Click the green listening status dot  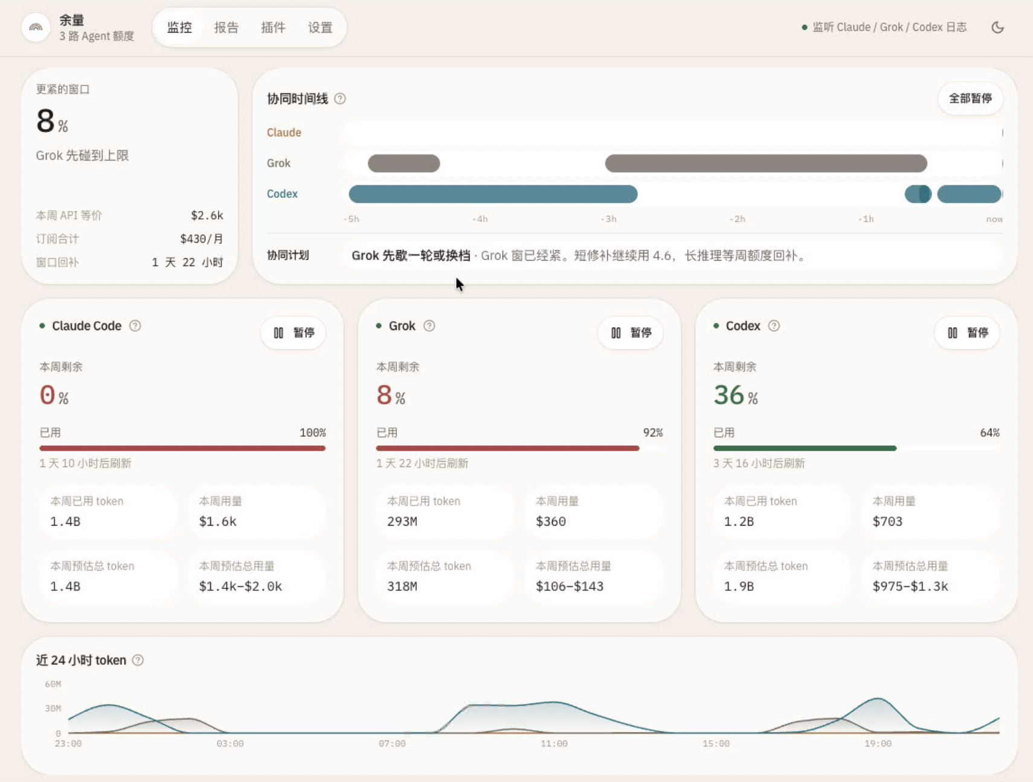click(x=804, y=27)
